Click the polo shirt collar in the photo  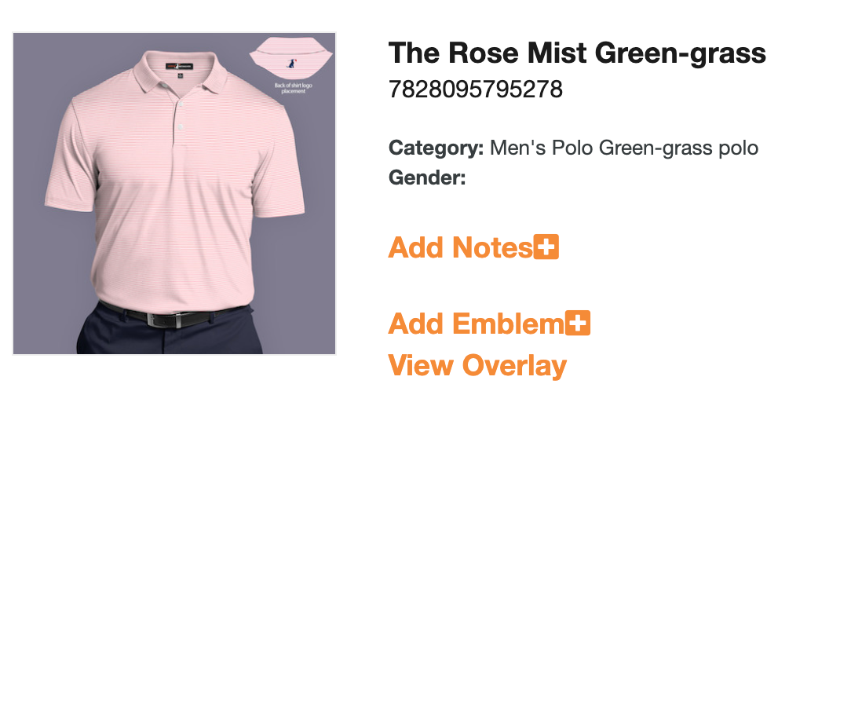coord(181,71)
